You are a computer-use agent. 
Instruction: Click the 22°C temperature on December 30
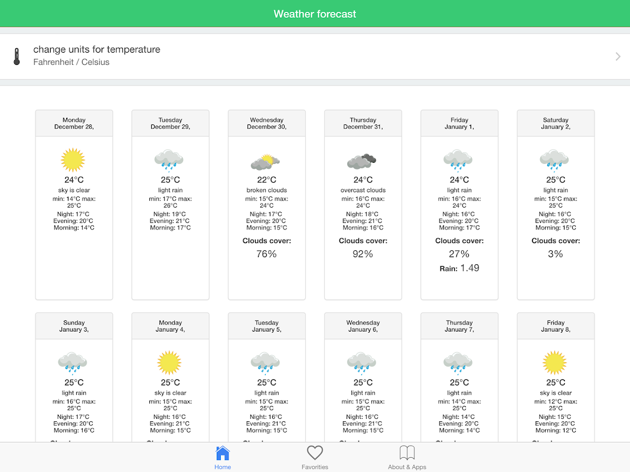click(x=267, y=180)
